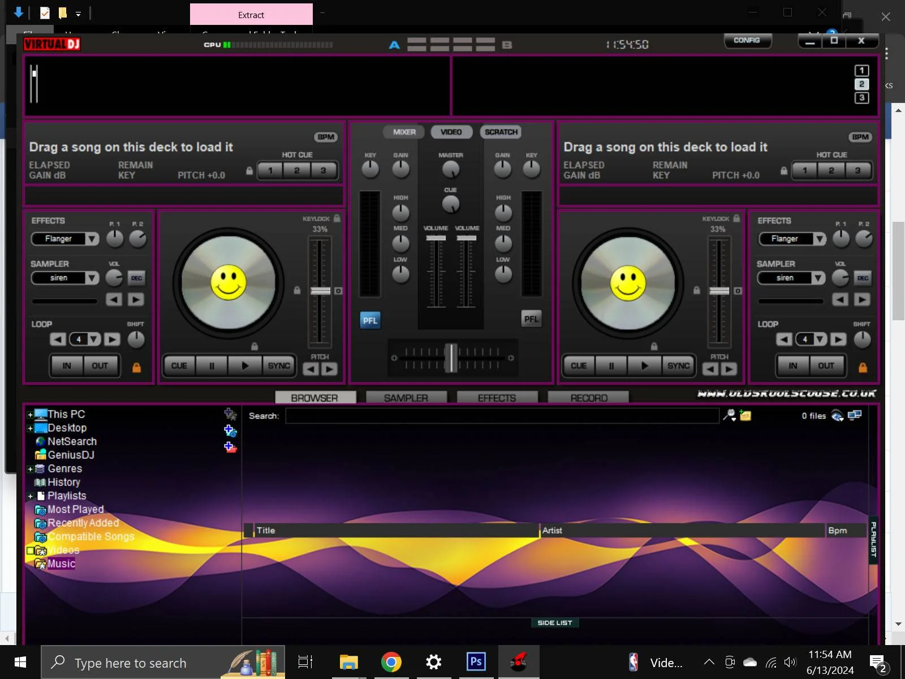Open the right siren sampler dropdown
This screenshot has width=905, height=679.
point(818,278)
